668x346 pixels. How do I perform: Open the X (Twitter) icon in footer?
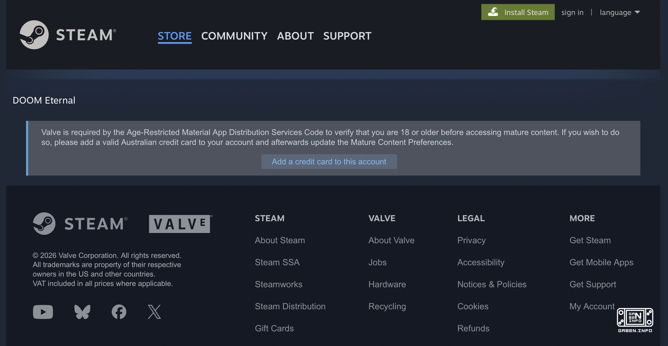tap(154, 312)
